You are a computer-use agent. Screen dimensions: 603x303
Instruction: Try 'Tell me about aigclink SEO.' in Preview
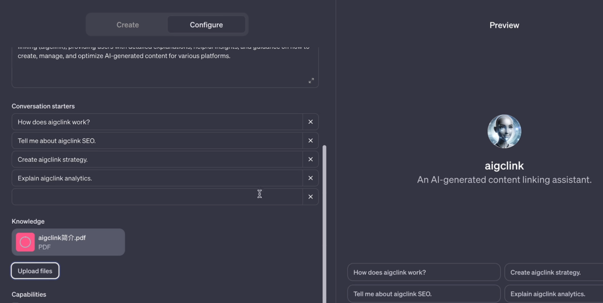click(x=424, y=294)
